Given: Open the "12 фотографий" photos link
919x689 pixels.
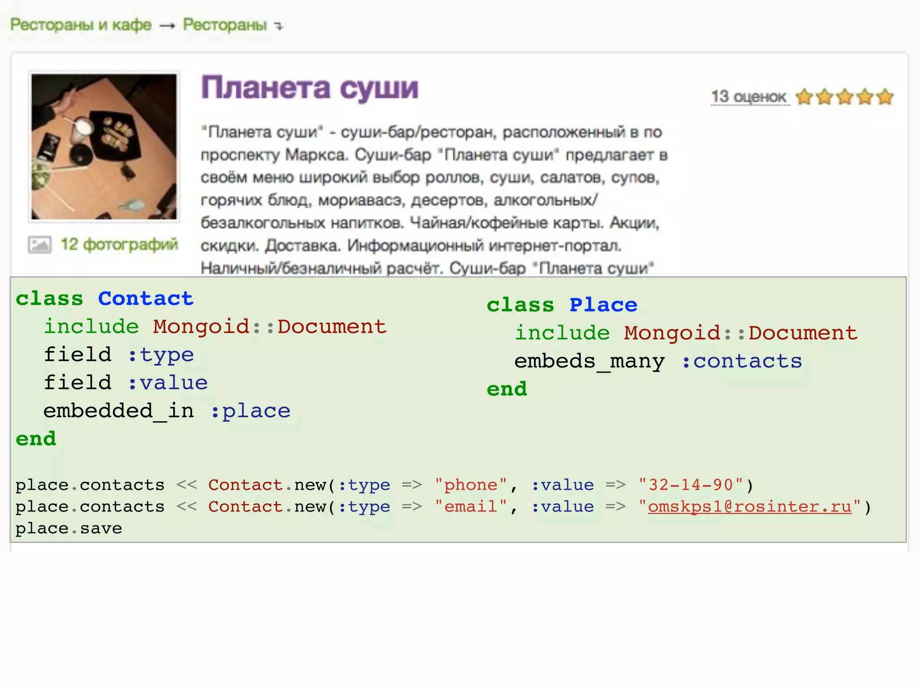Looking at the screenshot, I should point(119,244).
